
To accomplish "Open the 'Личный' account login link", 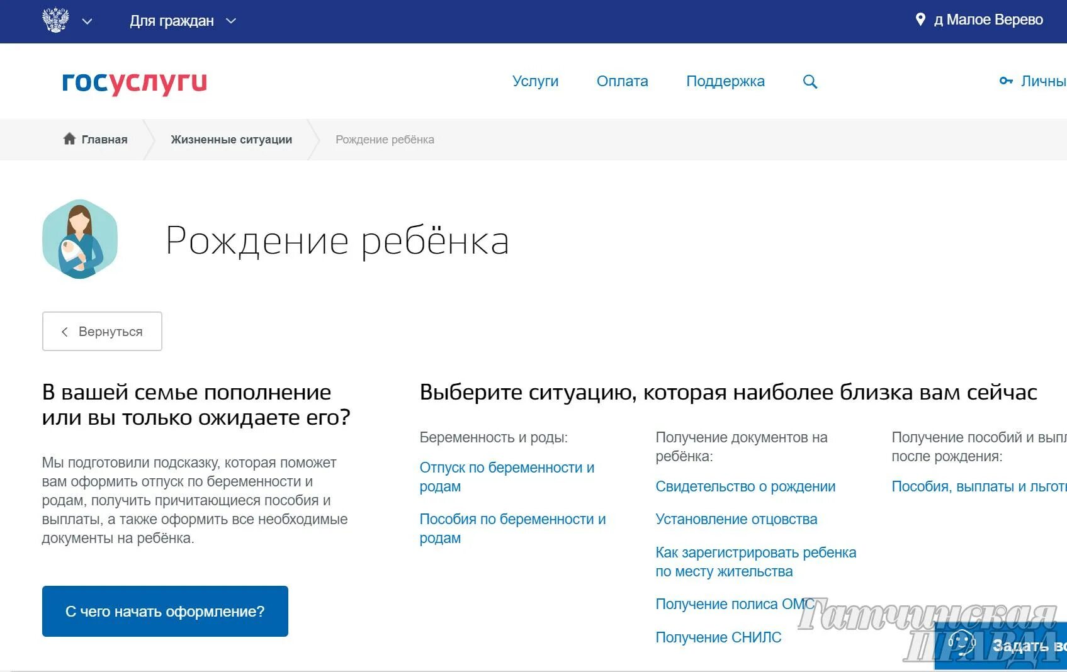I will [1043, 81].
